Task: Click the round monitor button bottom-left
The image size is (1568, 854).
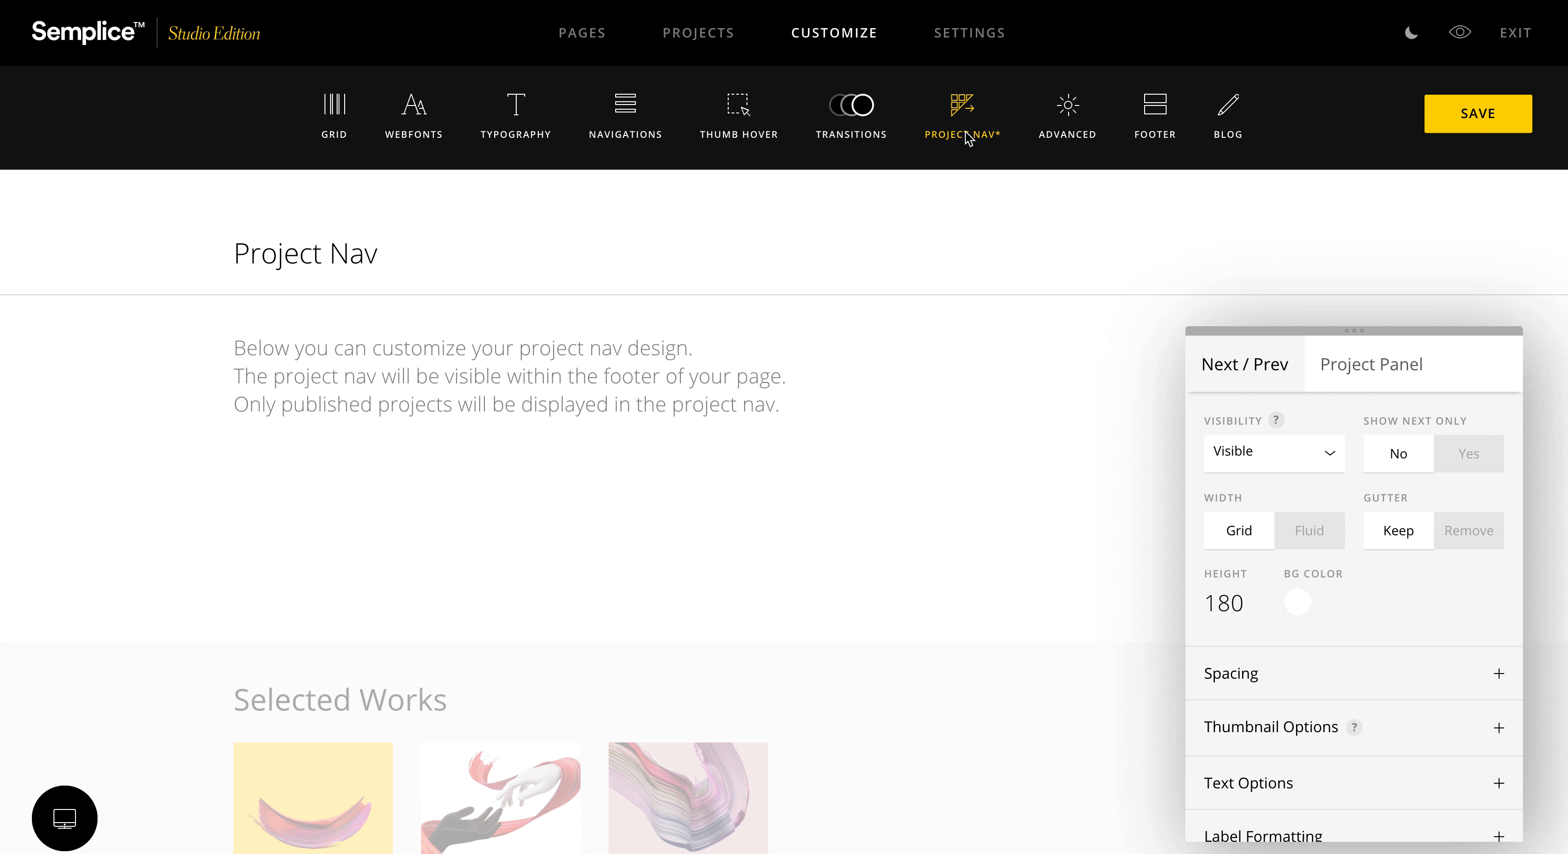Action: [x=65, y=818]
